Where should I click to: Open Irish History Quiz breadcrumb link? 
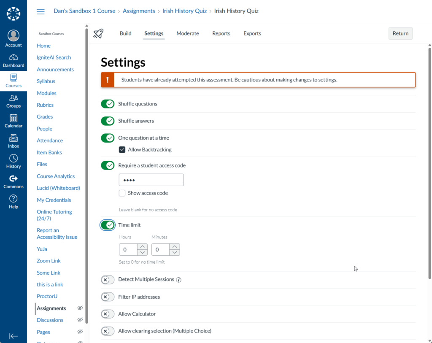184,11
